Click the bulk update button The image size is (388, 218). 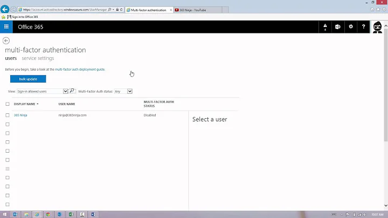click(x=28, y=79)
